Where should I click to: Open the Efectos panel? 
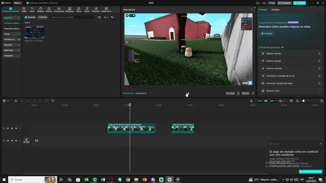[x=49, y=10]
